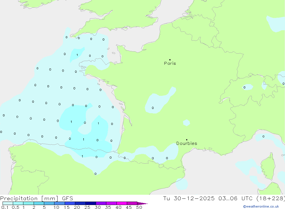Select the 35–40 mm purple swatch
The image size is (285, 209).
click(111, 203)
